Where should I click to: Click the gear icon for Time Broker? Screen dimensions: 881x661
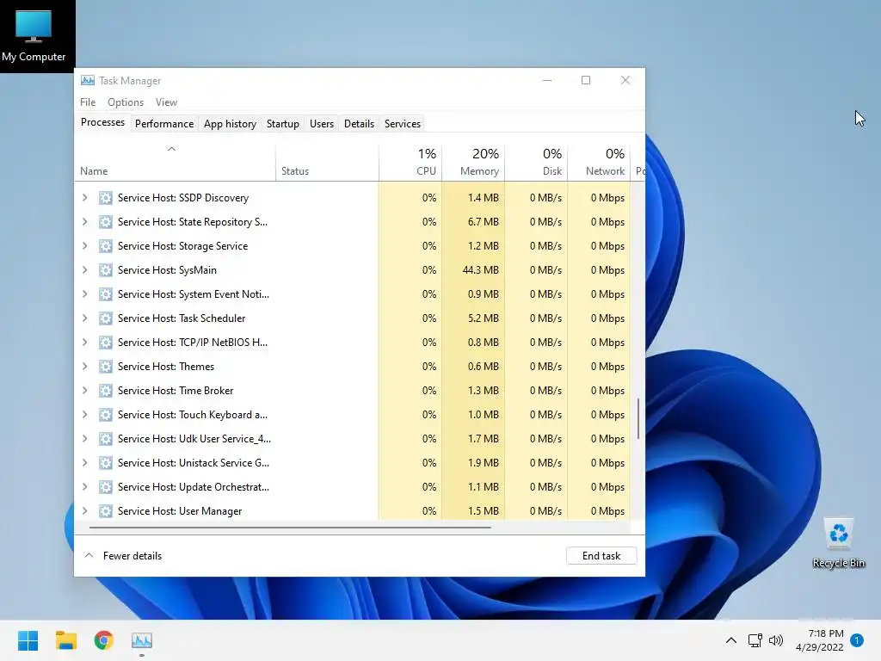pyautogui.click(x=106, y=391)
